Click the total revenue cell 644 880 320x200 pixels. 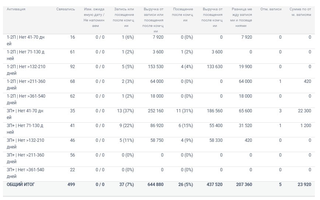pos(155,185)
